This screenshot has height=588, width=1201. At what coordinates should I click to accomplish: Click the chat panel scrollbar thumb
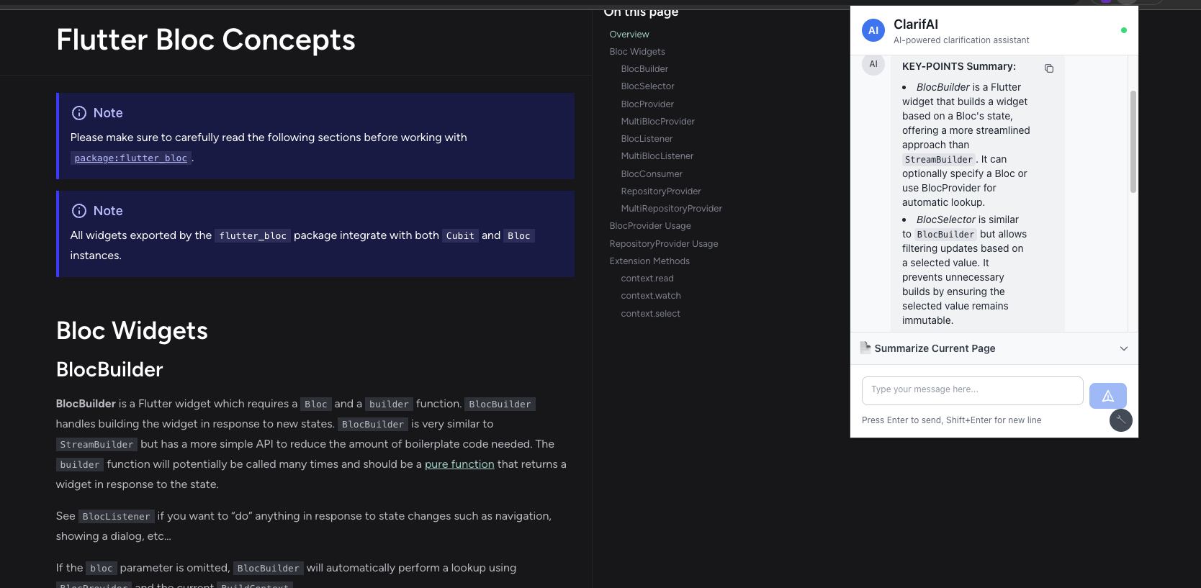[1133, 142]
